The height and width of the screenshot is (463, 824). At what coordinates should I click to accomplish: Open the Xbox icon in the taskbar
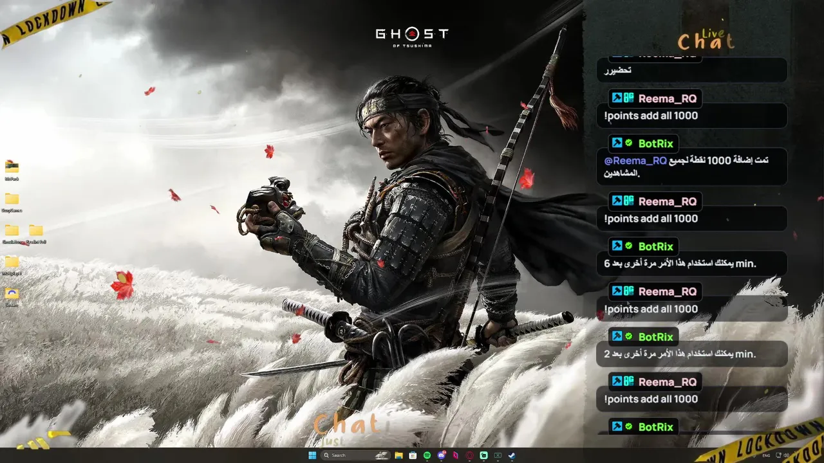(498, 455)
